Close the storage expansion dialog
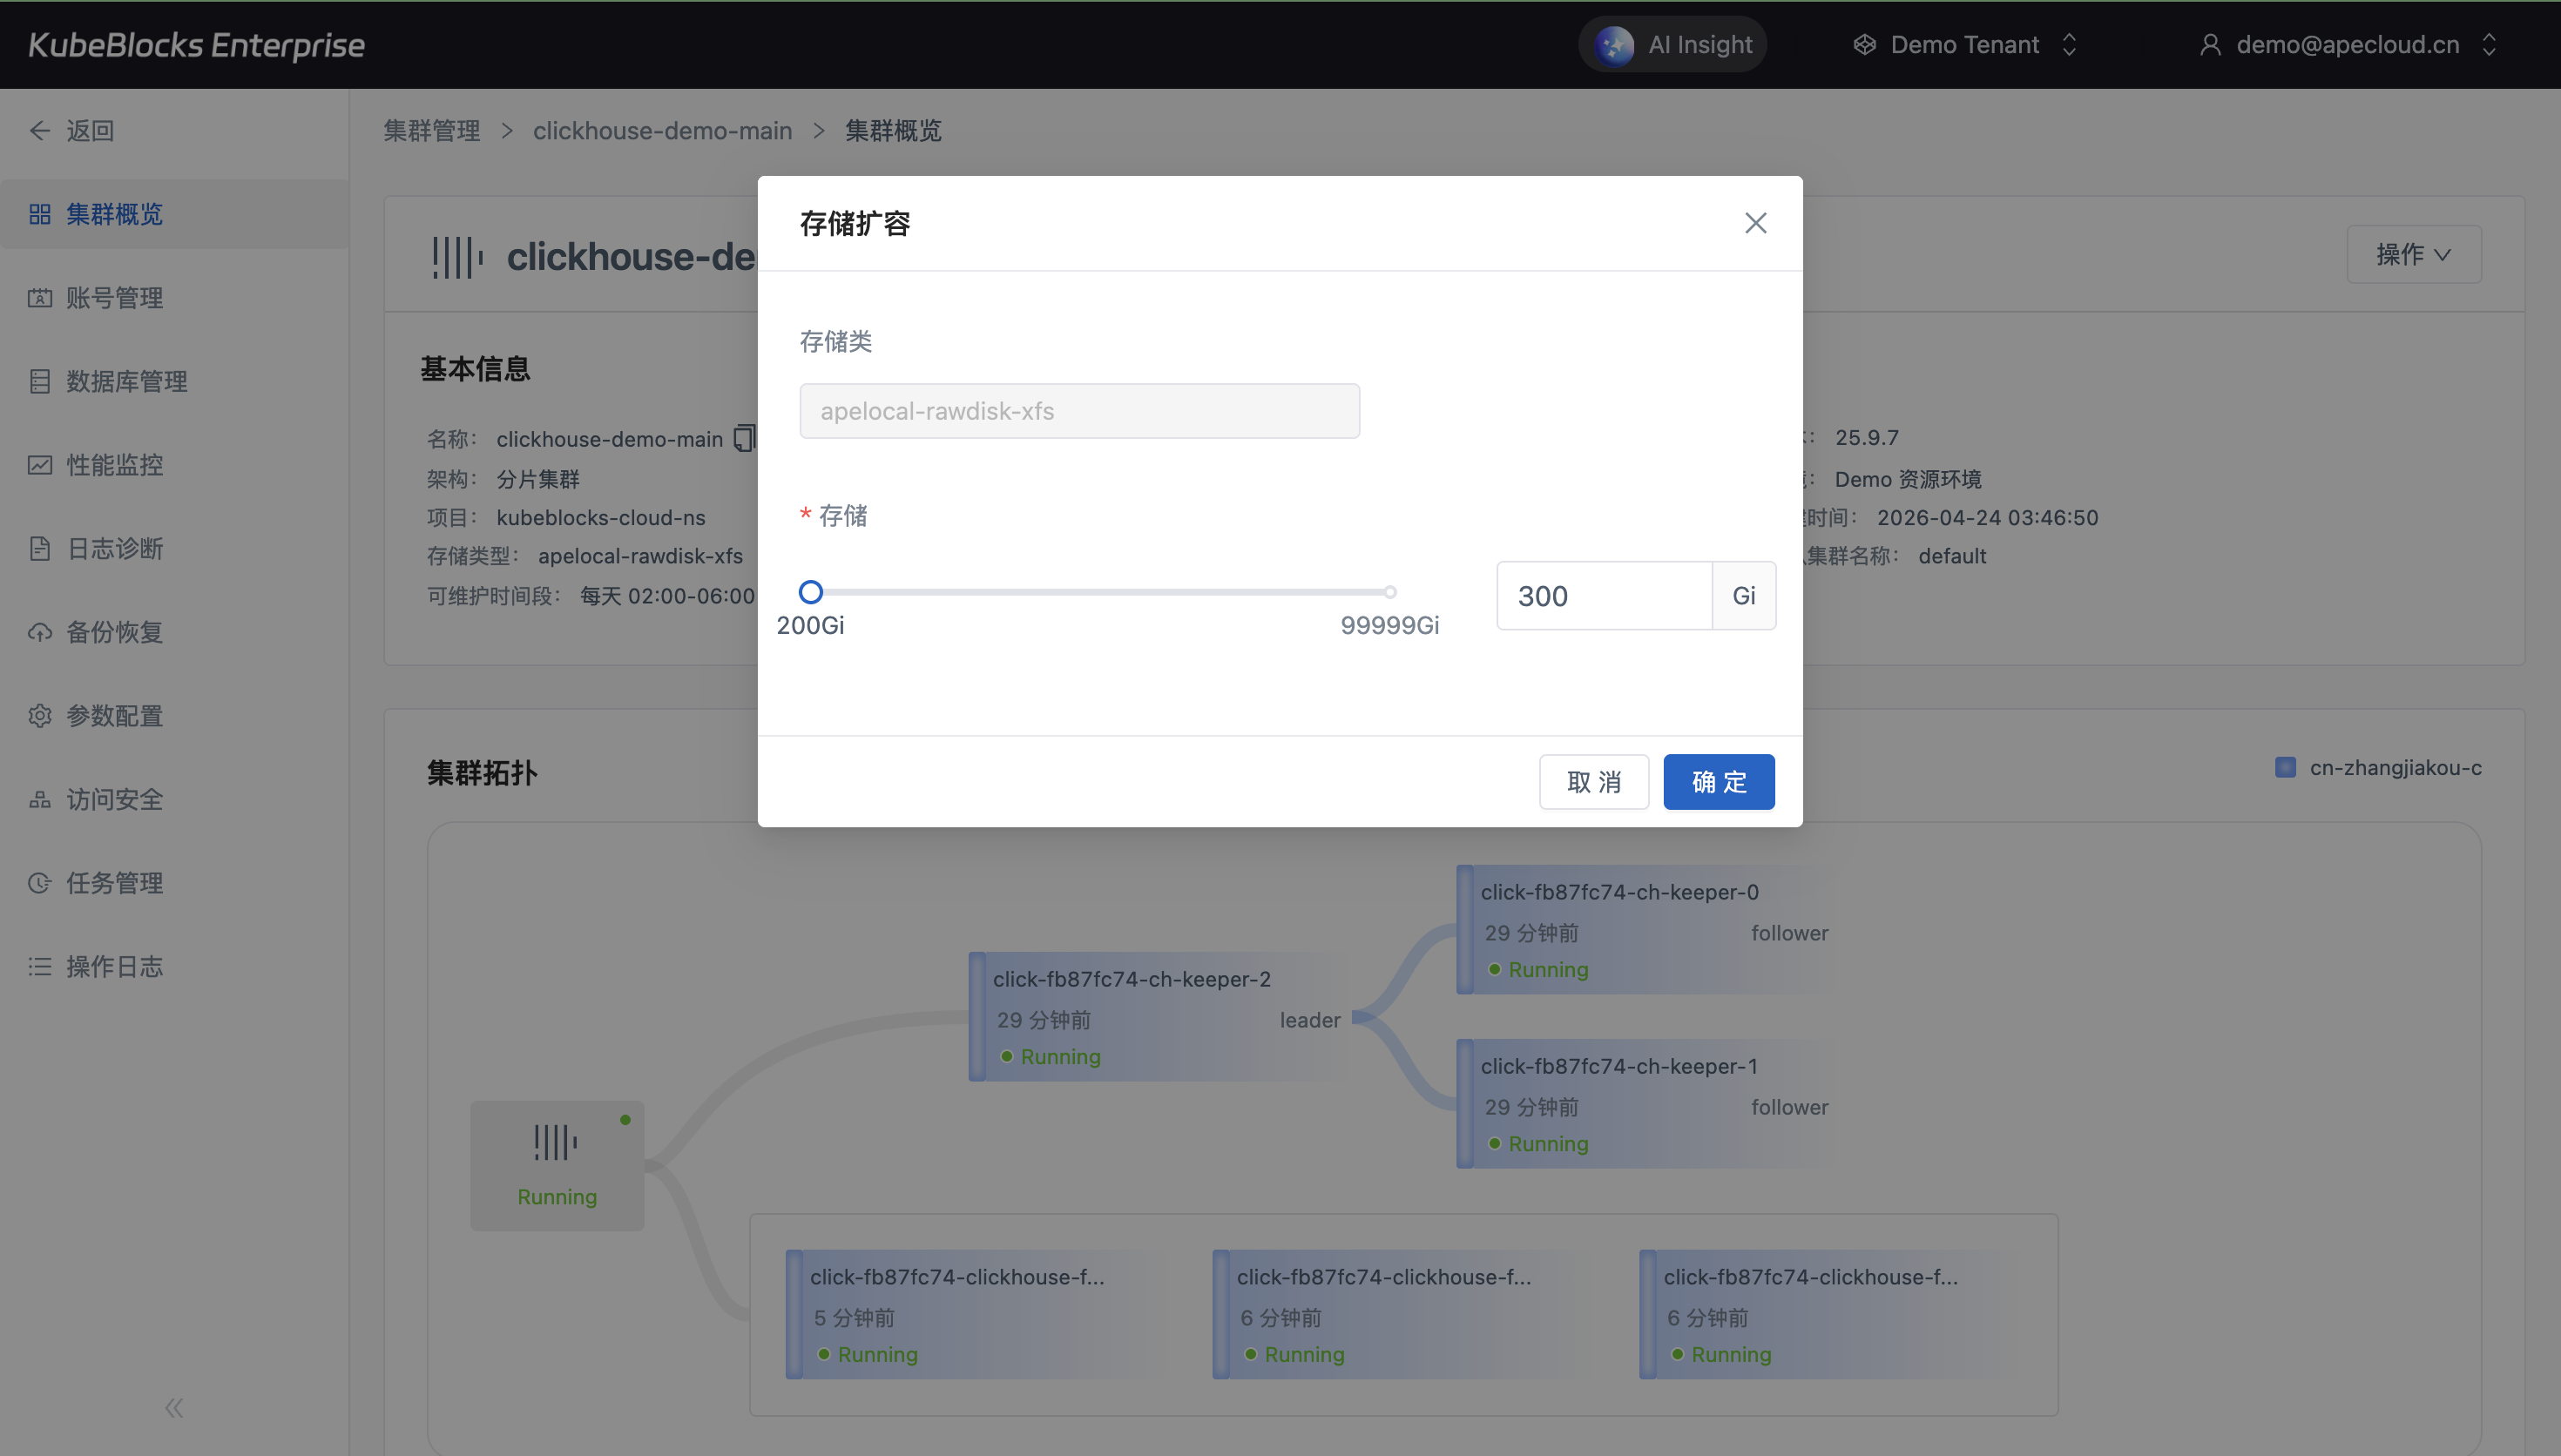 coord(1755,223)
